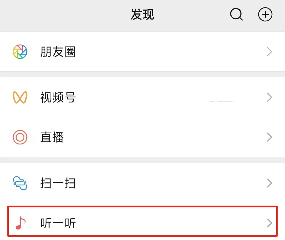Choose the 扫一扫 text label
Image resolution: width=285 pixels, height=240 pixels.
click(x=58, y=183)
